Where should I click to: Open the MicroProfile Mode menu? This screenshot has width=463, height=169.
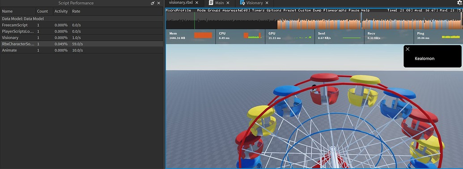[201, 10]
